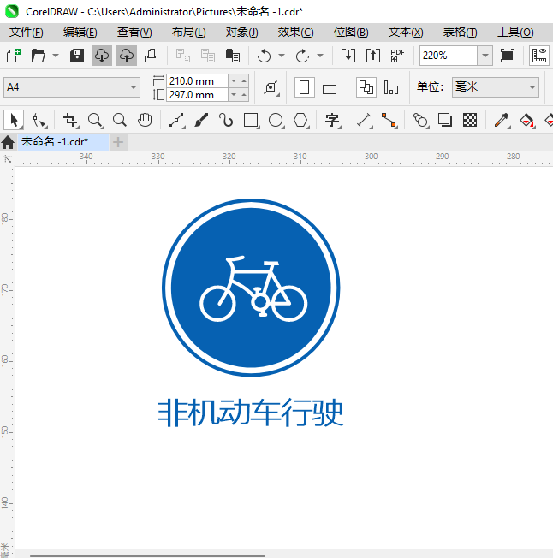Select the Polygon tool

(301, 121)
